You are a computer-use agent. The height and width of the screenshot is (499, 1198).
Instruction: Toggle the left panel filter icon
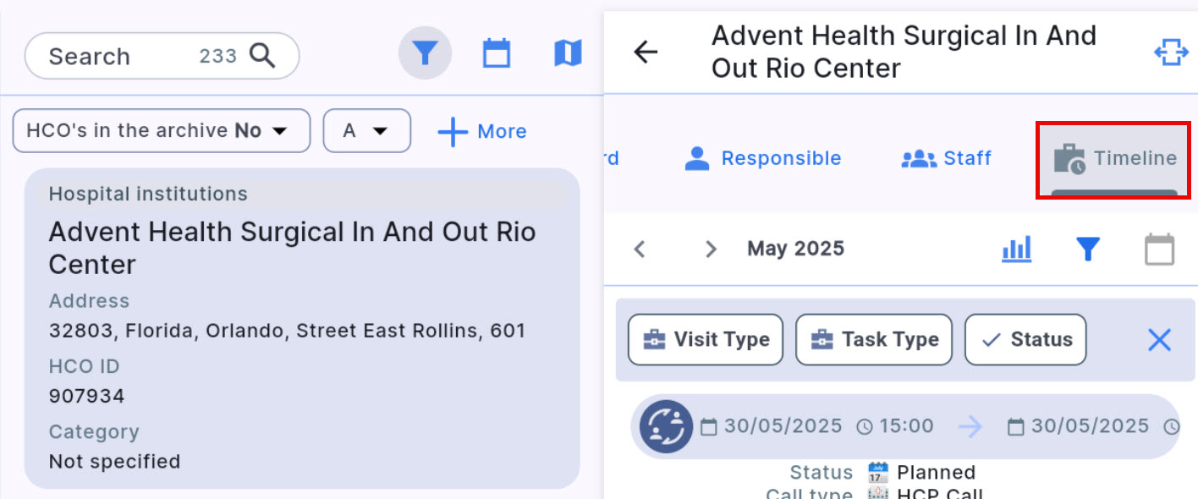point(425,53)
